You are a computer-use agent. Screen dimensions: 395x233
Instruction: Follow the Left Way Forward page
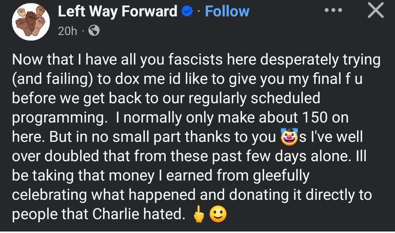click(227, 12)
